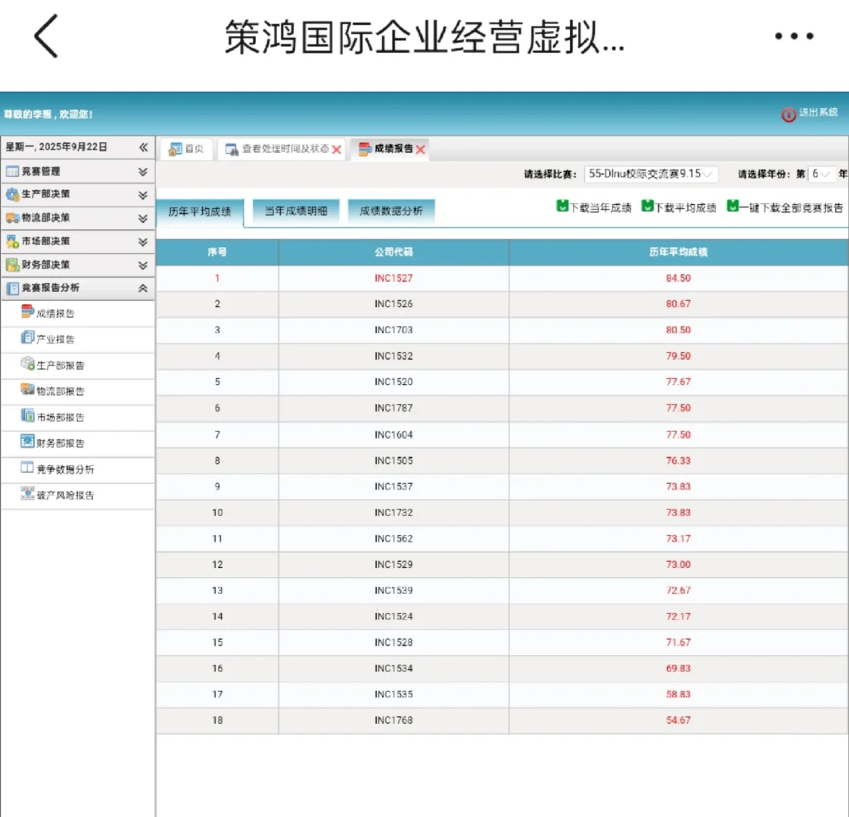
Task: Click the 下载平均成绩 link text
Action: (x=686, y=208)
